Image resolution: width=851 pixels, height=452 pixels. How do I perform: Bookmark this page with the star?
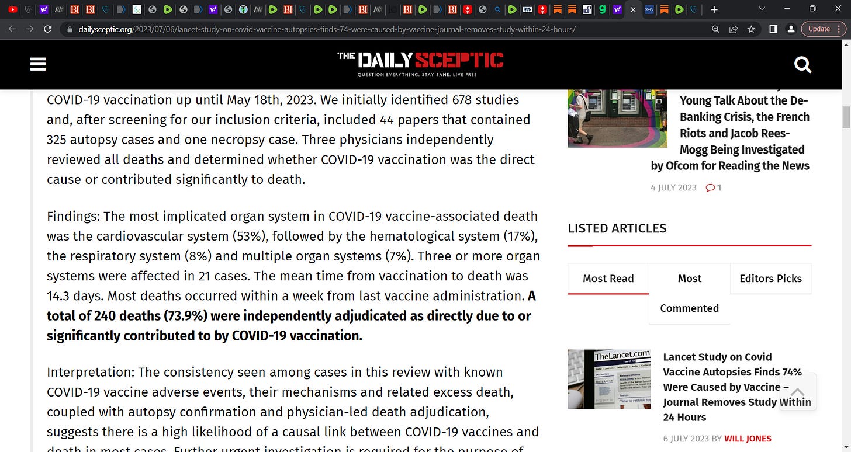[x=751, y=29]
